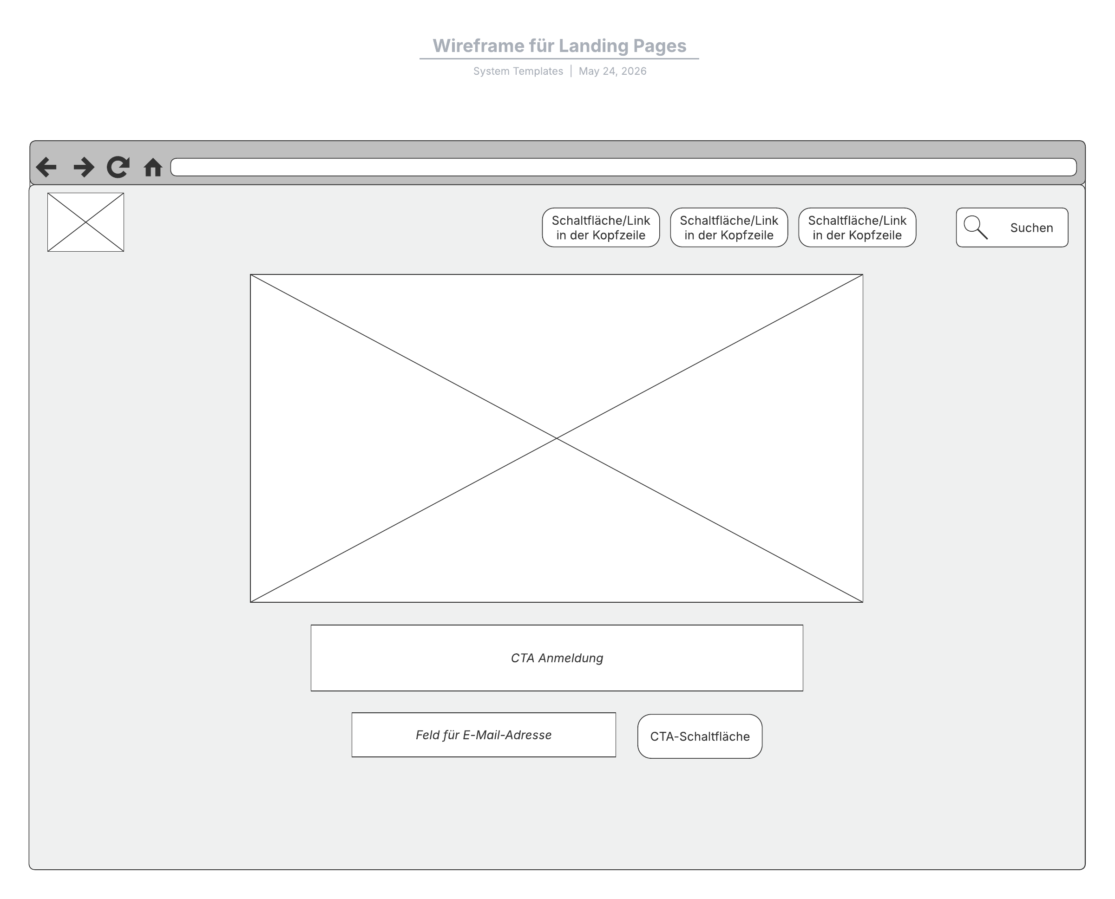Click the CTA-Schaltfläche button
This screenshot has width=1115, height=899.
point(700,736)
